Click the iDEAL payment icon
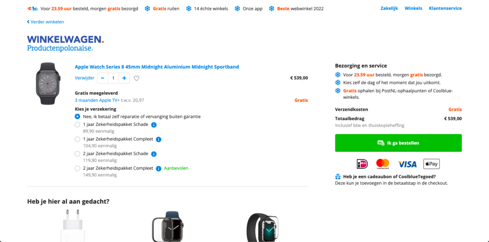Viewport: 489px width, 242px height. pos(362,164)
